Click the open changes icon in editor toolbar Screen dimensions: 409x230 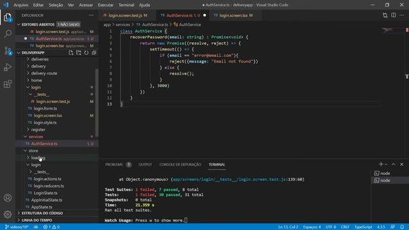(385, 15)
